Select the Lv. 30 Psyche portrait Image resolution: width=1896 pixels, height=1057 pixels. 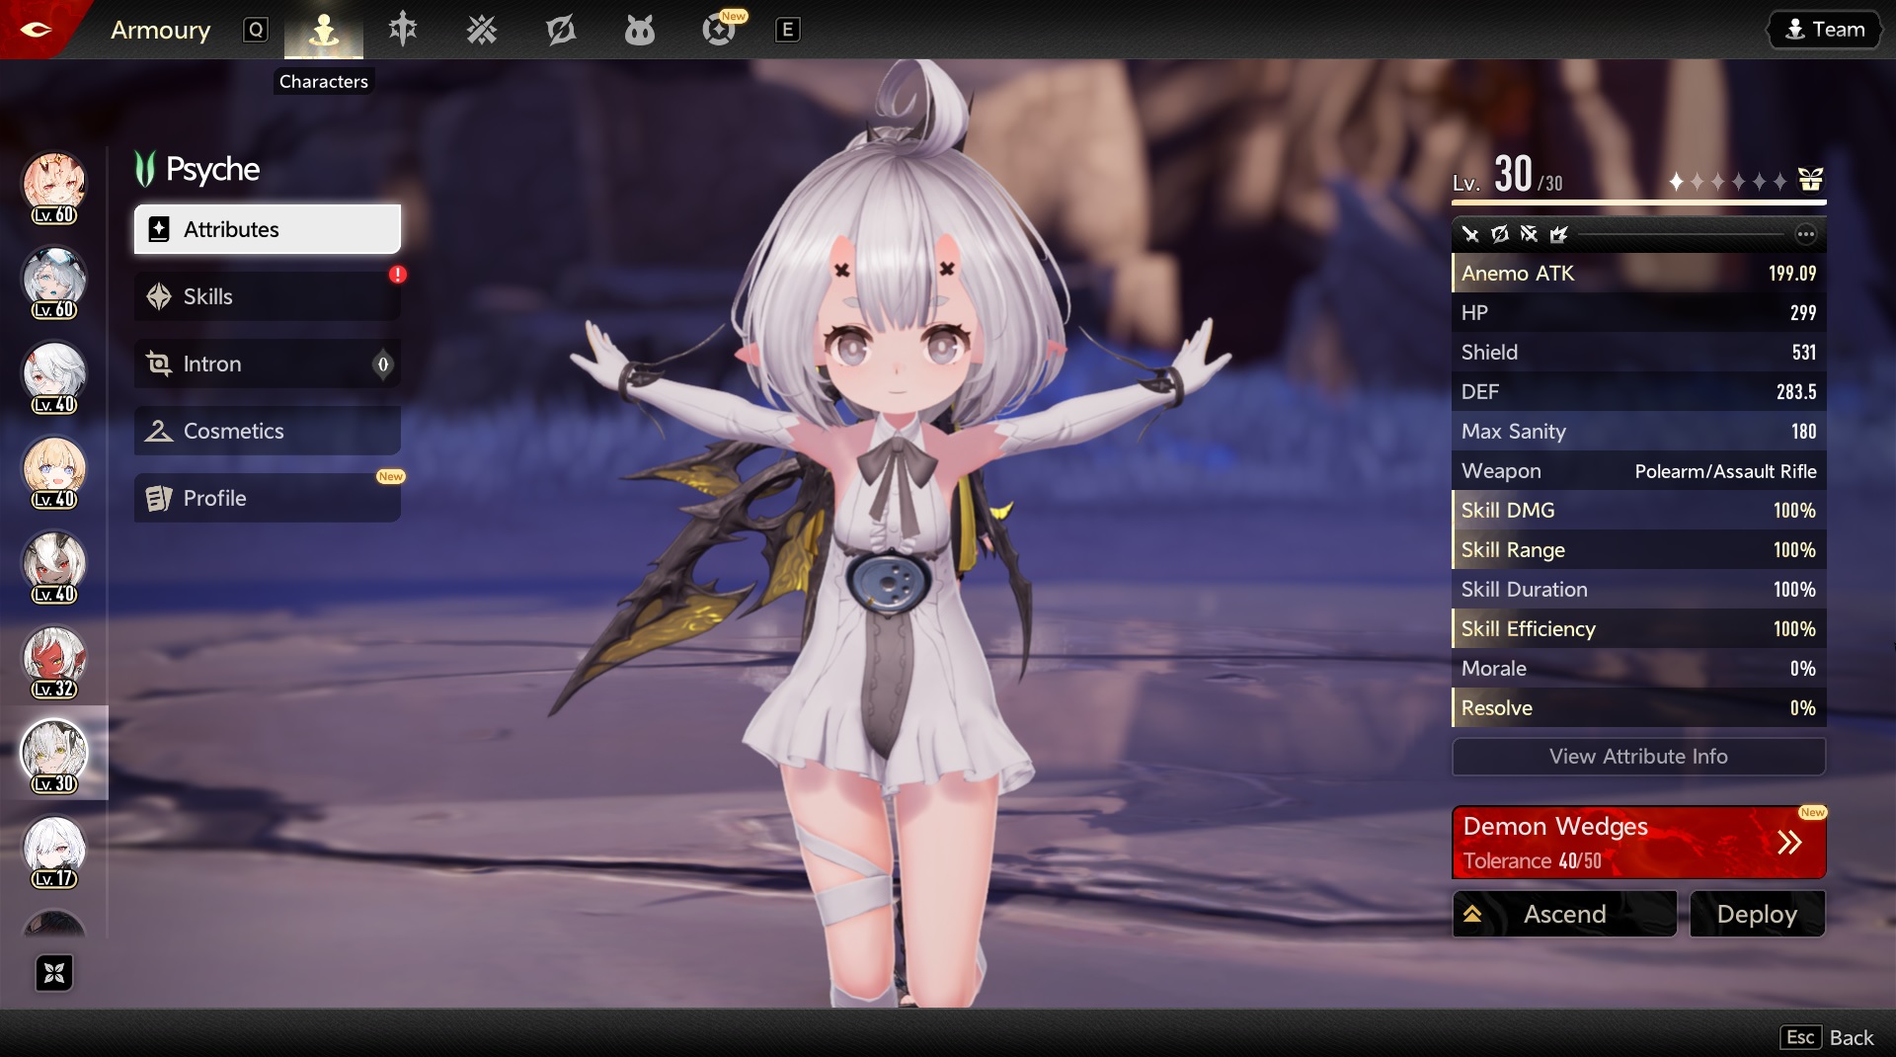(x=54, y=757)
